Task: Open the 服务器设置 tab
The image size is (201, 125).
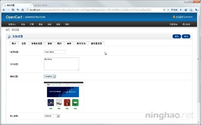Action: pyautogui.click(x=96, y=43)
